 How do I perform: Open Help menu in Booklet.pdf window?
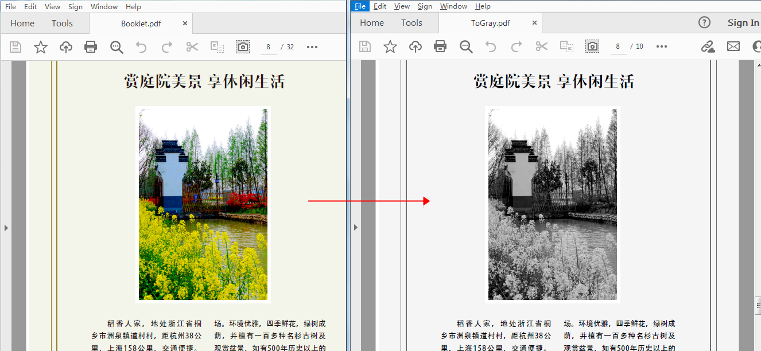pyautogui.click(x=133, y=7)
